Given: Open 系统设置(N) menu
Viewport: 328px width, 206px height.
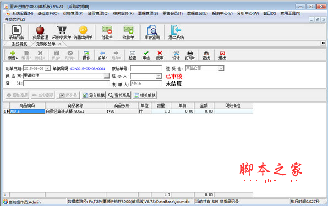Looking at the screenshot, I should coord(23,13).
